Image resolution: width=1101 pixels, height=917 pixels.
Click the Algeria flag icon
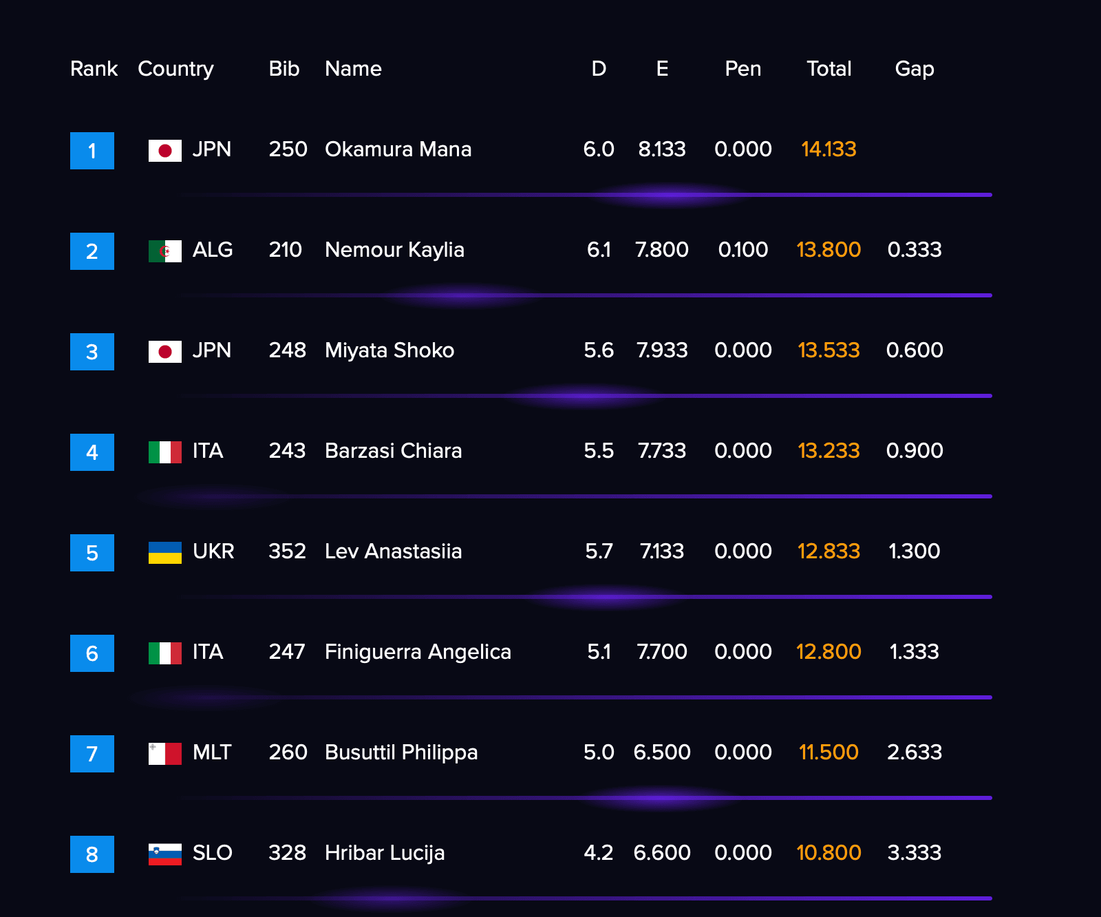click(165, 251)
